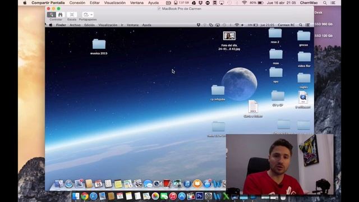Open the remote Archivo menu

tap(75, 25)
